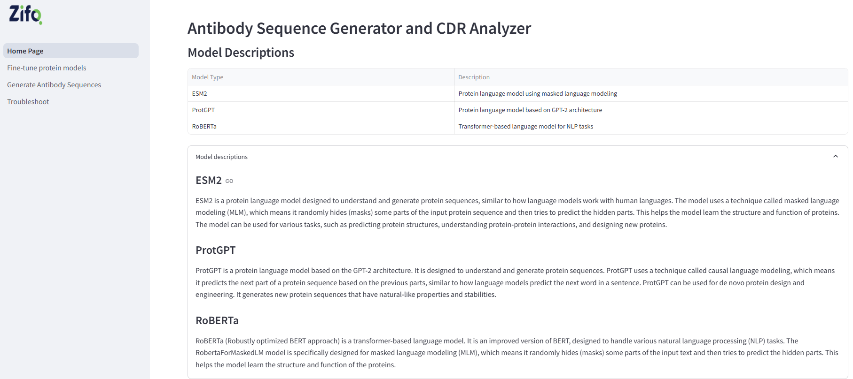Image resolution: width=853 pixels, height=379 pixels.
Task: Click the RoBERTa section heading
Action: coord(217,320)
